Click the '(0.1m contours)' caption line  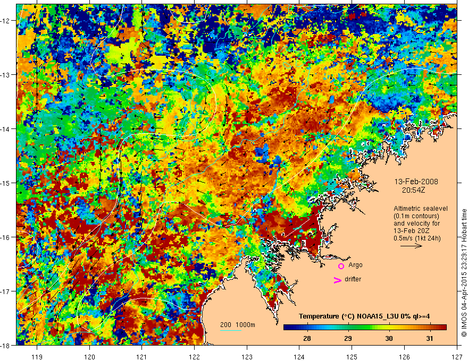point(416,216)
